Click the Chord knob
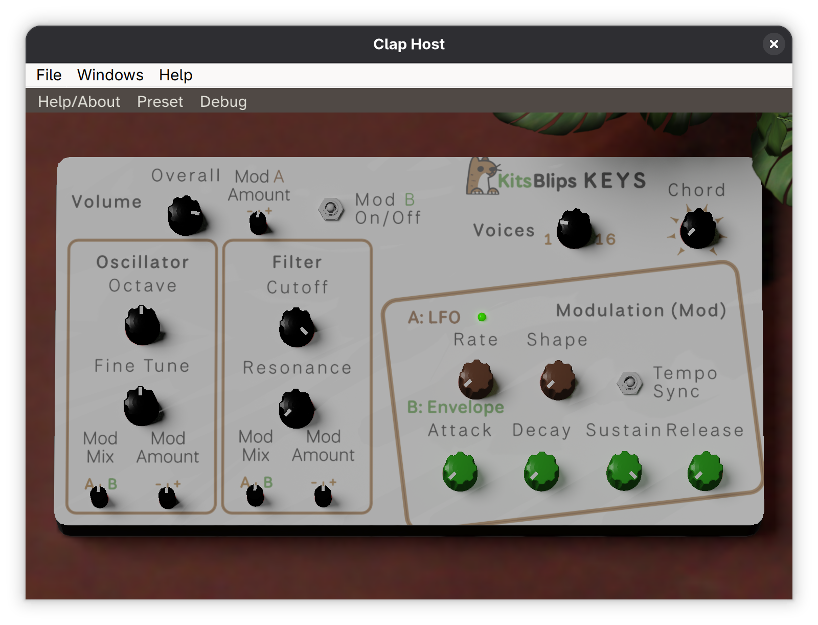This screenshot has width=818, height=625. tap(698, 229)
